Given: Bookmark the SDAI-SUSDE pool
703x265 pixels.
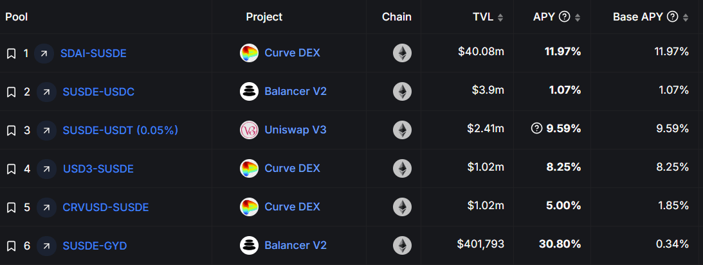Looking at the screenshot, I should pos(11,53).
